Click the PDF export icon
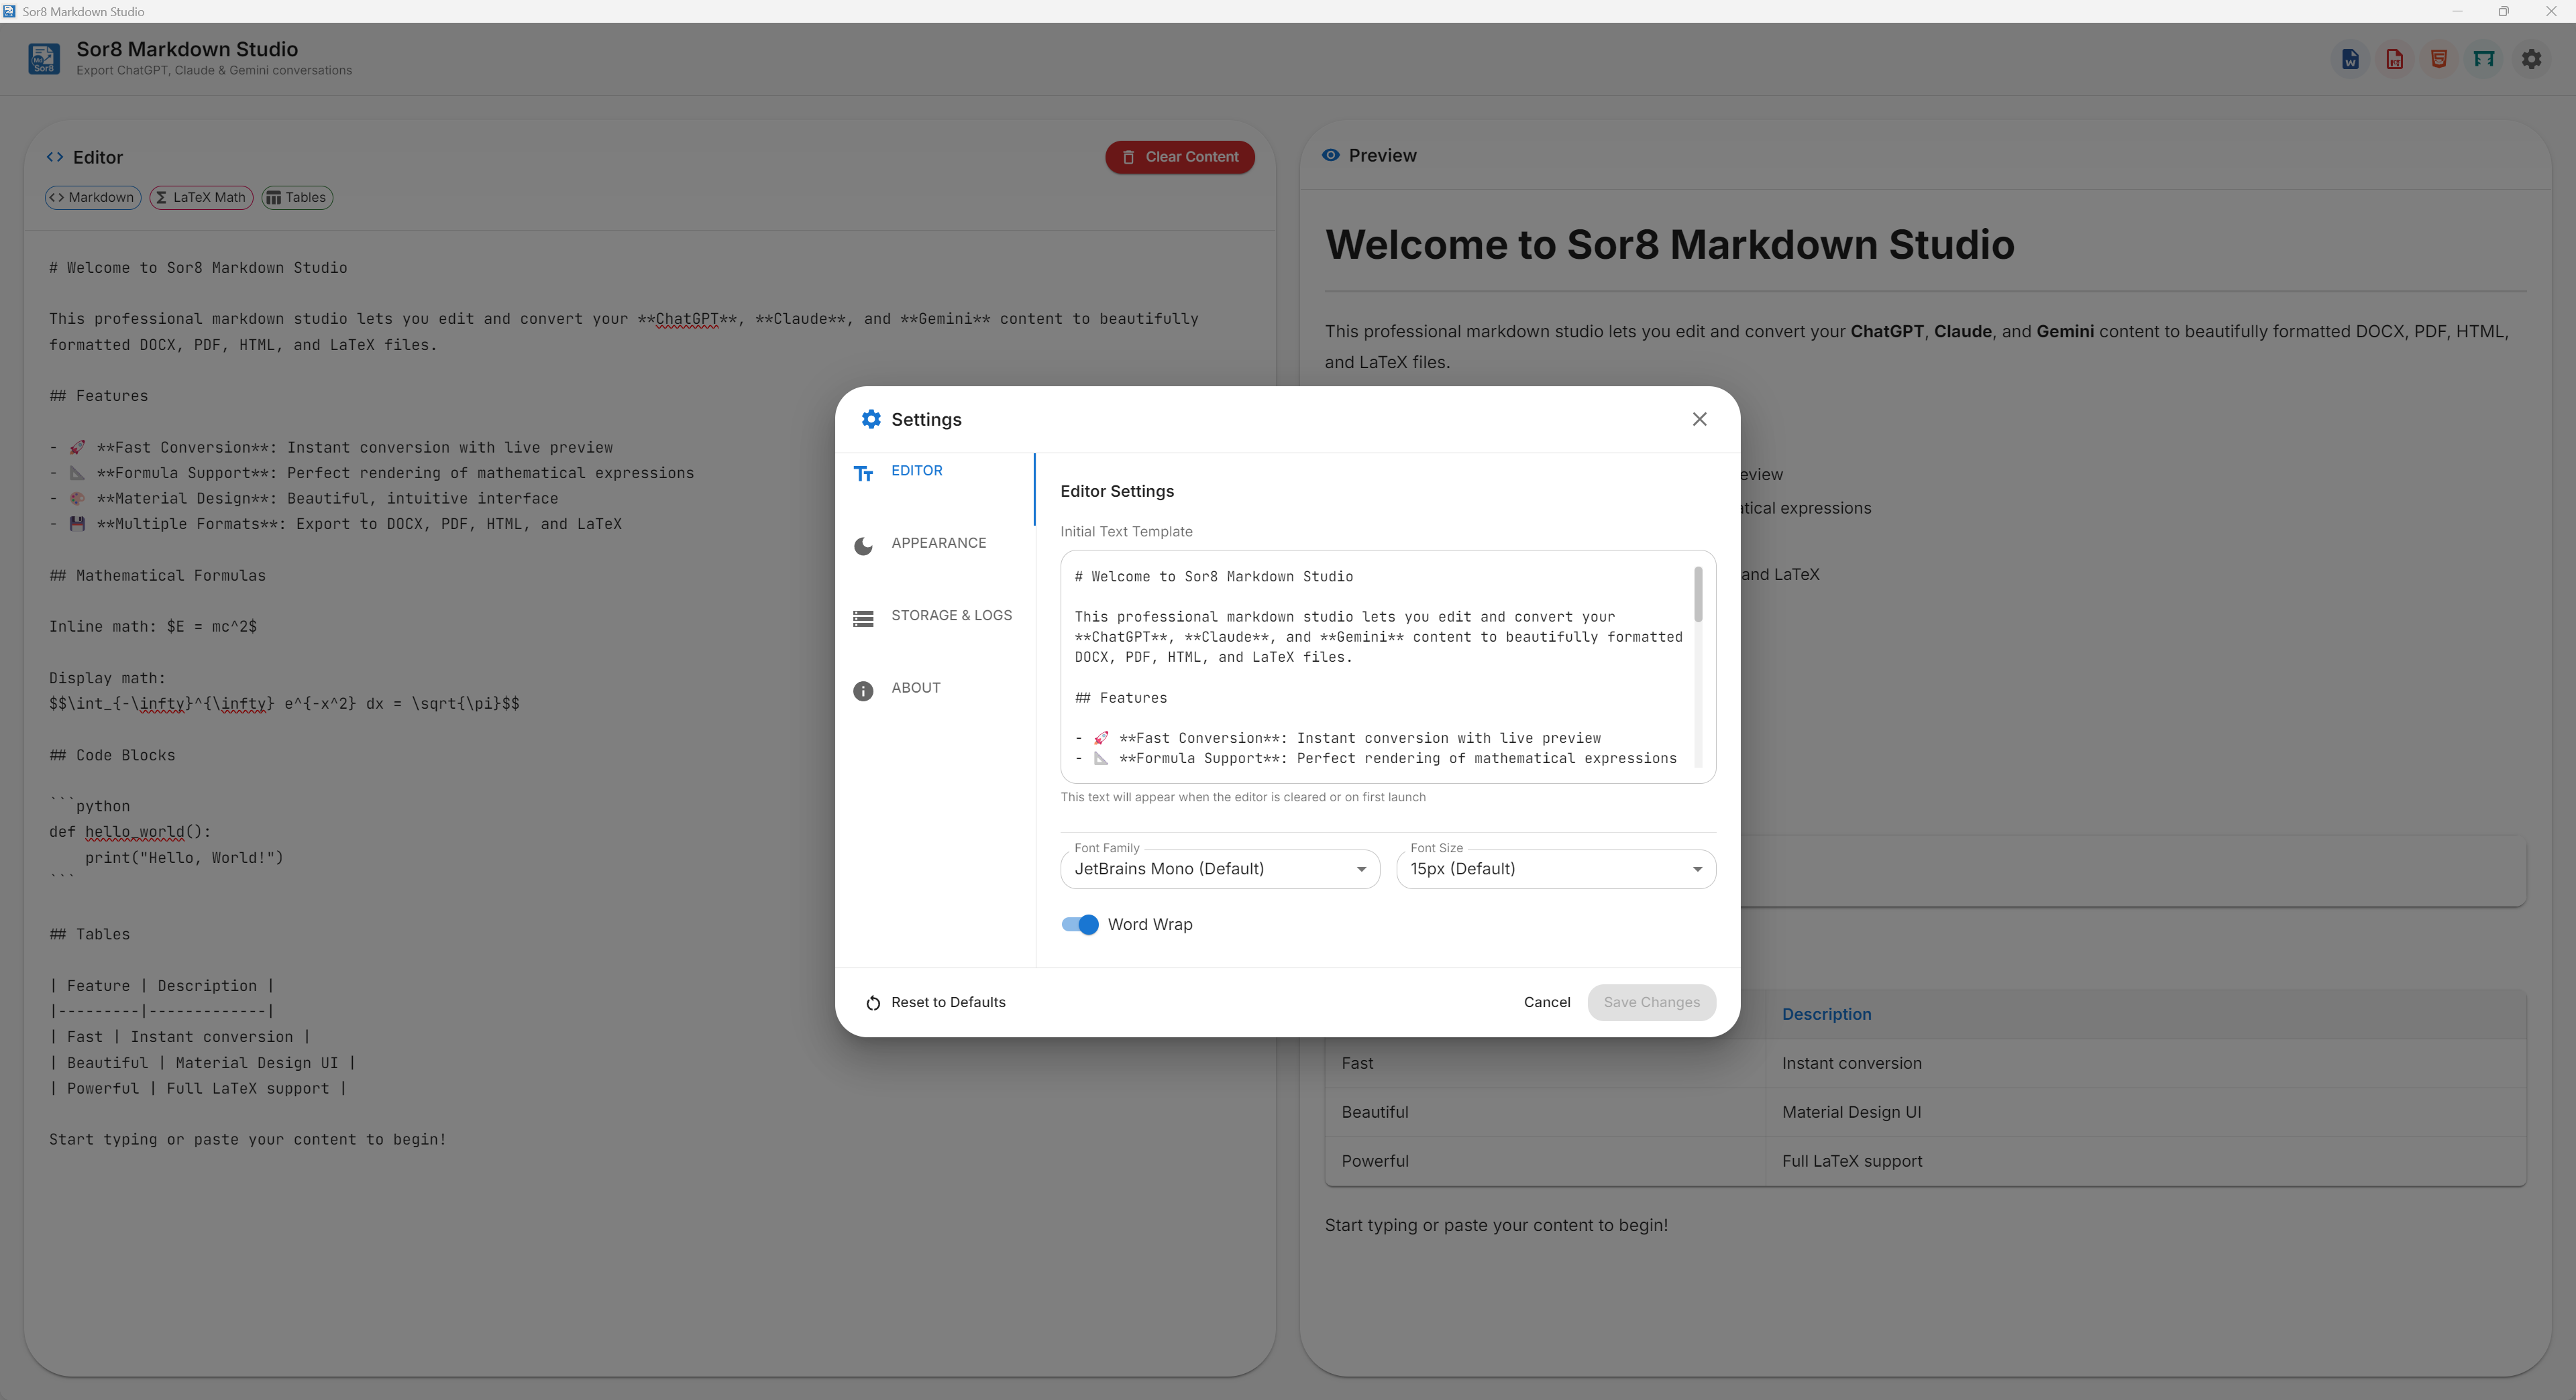Viewport: 2576px width, 1400px height. point(2394,59)
